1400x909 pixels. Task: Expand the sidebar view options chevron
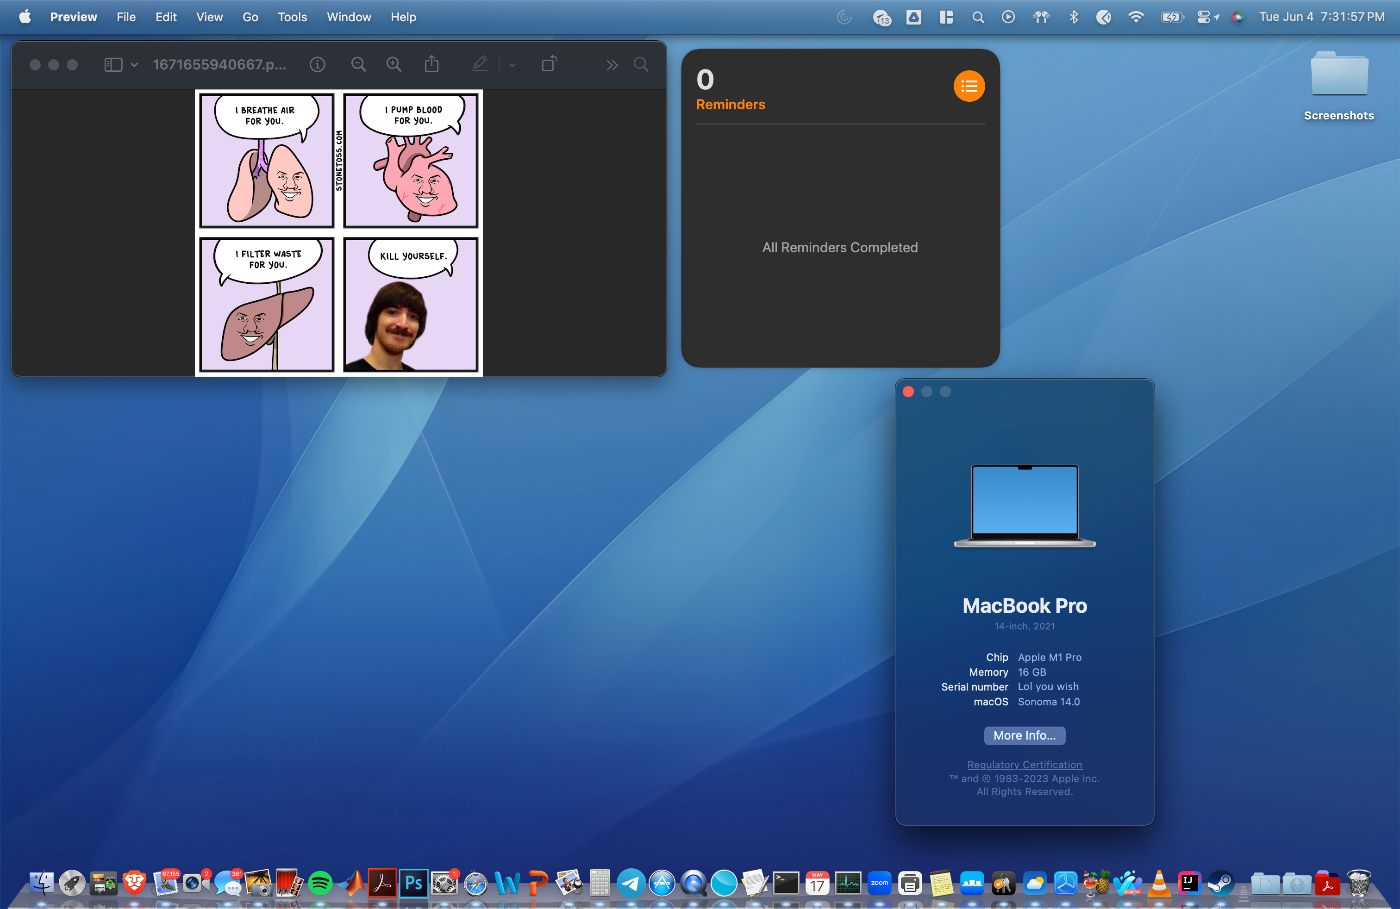coord(134,65)
